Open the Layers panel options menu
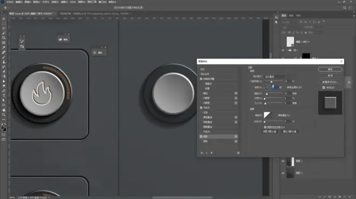 pyautogui.click(x=354, y=16)
